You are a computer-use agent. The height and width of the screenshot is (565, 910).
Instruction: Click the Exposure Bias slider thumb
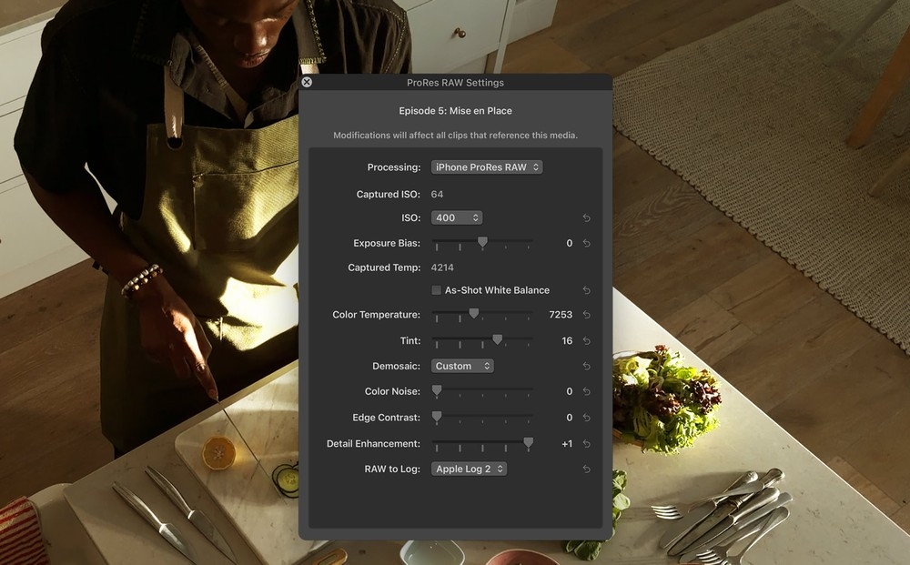coord(482,243)
